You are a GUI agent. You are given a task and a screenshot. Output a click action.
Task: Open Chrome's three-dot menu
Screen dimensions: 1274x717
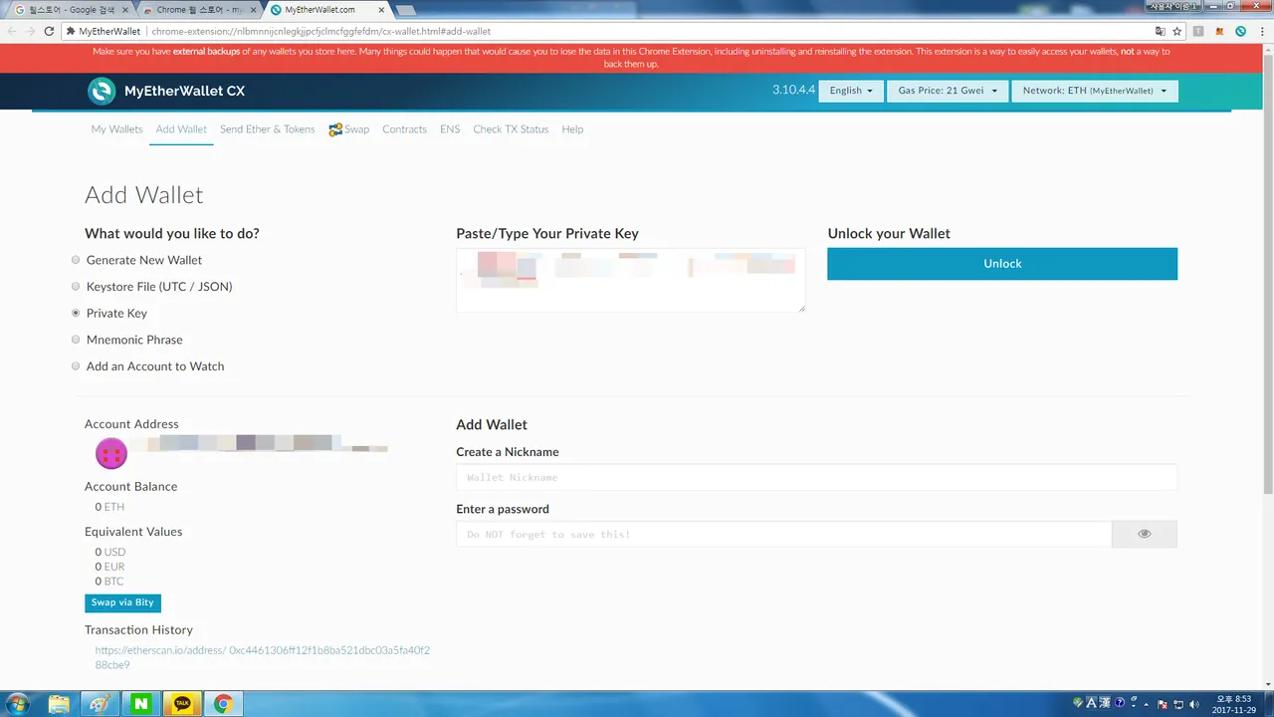(x=1262, y=31)
